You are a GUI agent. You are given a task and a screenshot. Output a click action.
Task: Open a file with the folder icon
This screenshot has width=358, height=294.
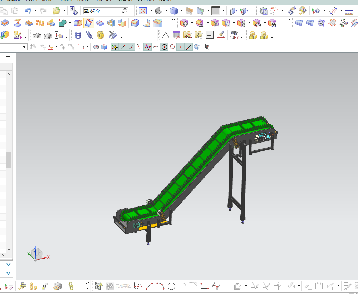coord(57,11)
